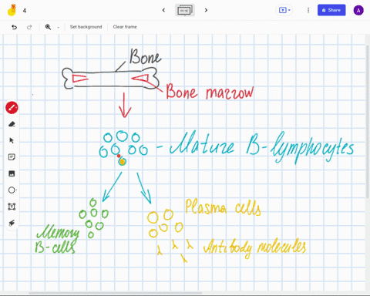Screen dimensions: 370x296
Task: Click the jam title '4'
Action: click(25, 11)
